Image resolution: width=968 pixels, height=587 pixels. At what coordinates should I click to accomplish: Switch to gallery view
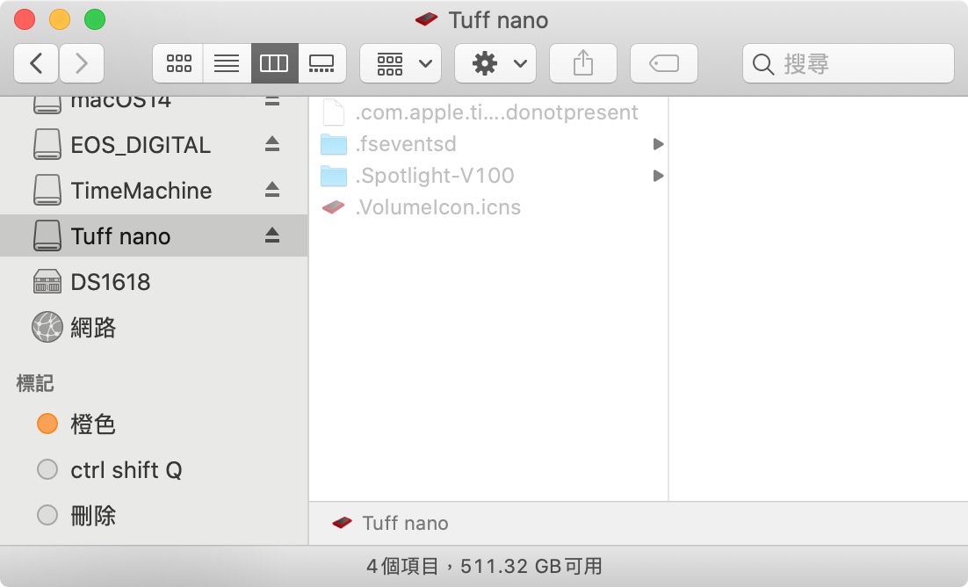(321, 63)
